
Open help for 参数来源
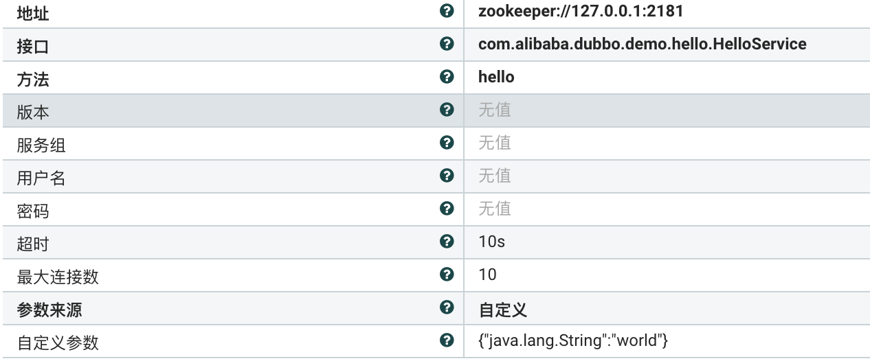pos(447,307)
